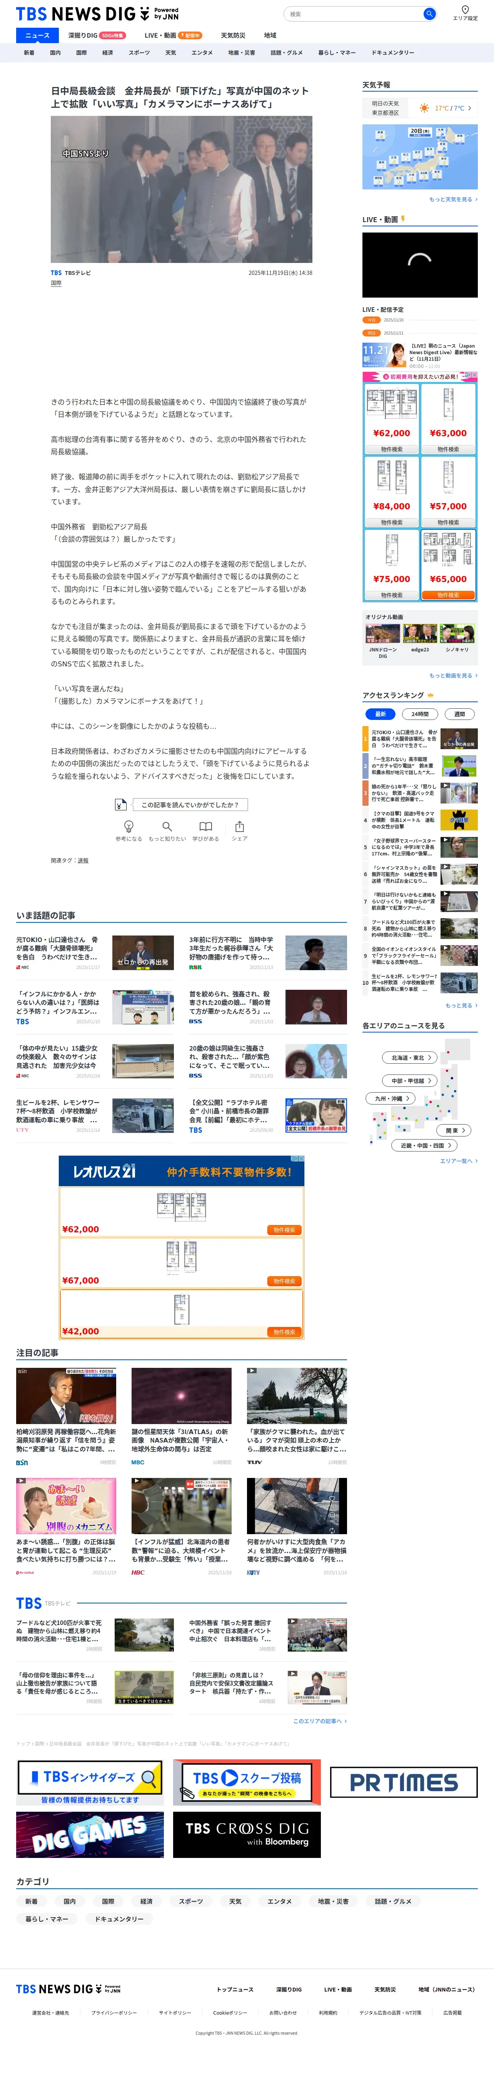The image size is (494, 2087).
Task: Click the シェア share icon
Action: pyautogui.click(x=240, y=827)
